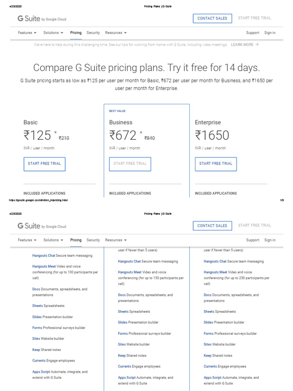Click Sign in on the top header
The width and height of the screenshot is (293, 391).
pyautogui.click(x=270, y=33)
